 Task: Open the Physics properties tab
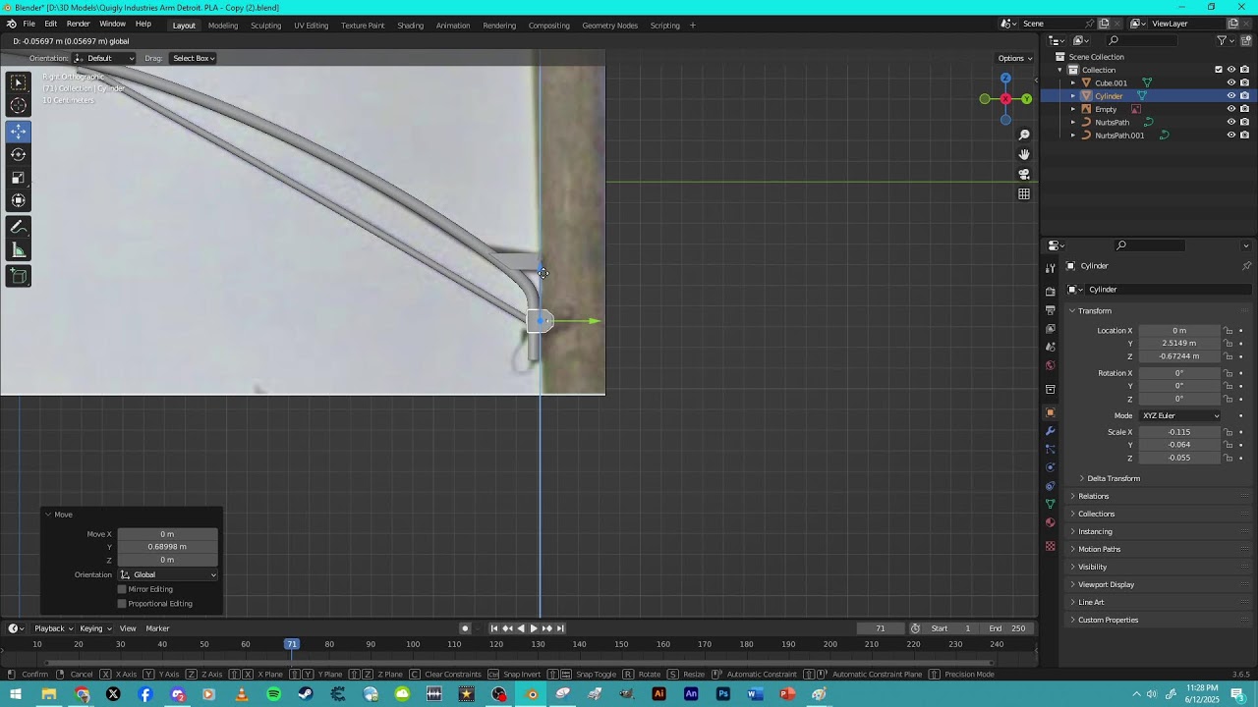1050,467
